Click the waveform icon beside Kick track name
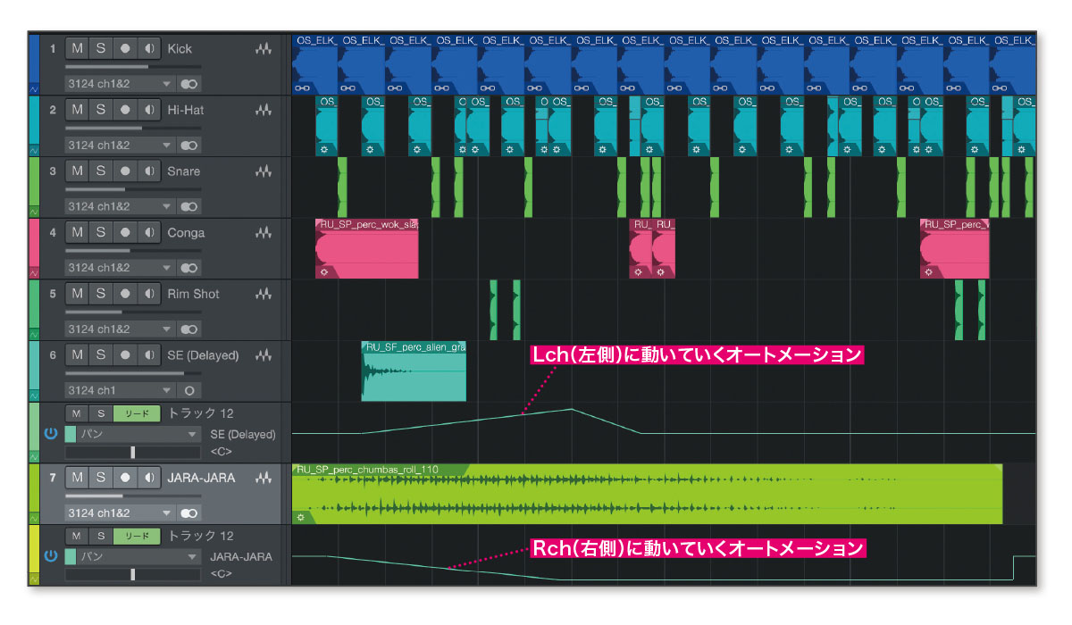The width and height of the screenshot is (1072, 625). (x=264, y=49)
